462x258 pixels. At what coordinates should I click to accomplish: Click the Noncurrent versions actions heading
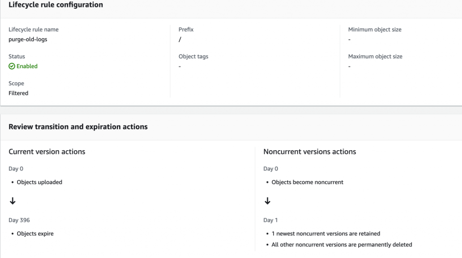310,152
